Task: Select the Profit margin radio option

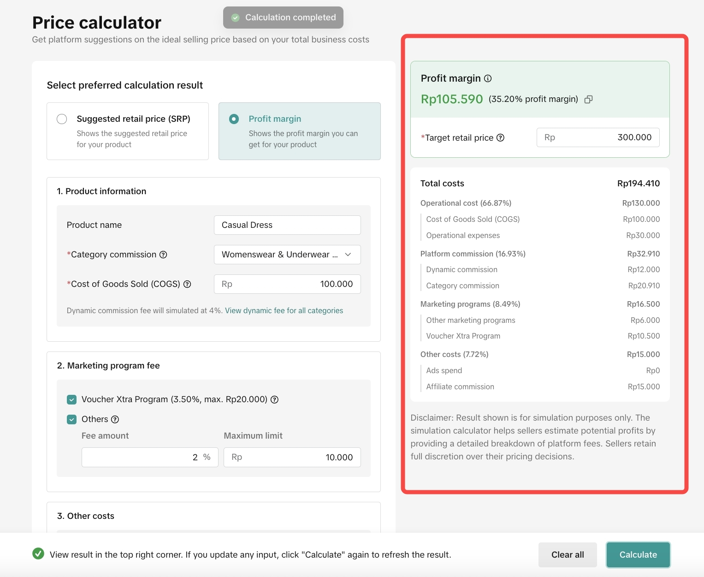Action: [x=234, y=119]
